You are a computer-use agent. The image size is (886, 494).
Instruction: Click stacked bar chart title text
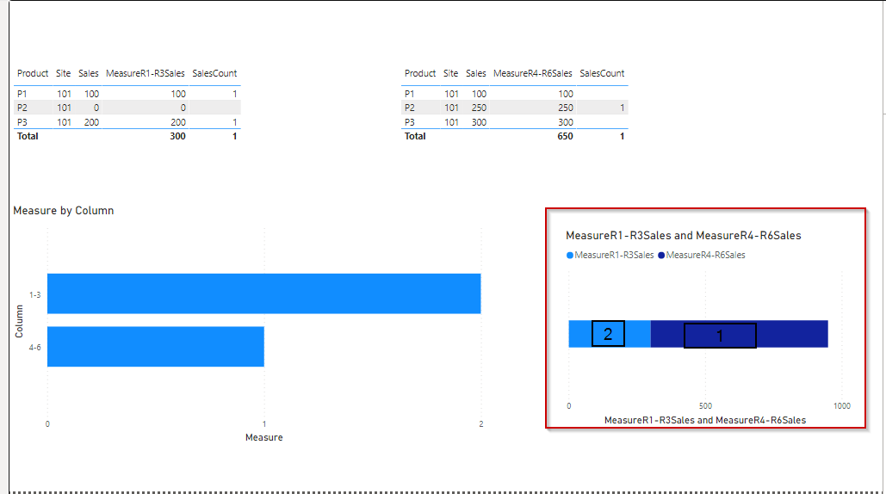pyautogui.click(x=683, y=236)
